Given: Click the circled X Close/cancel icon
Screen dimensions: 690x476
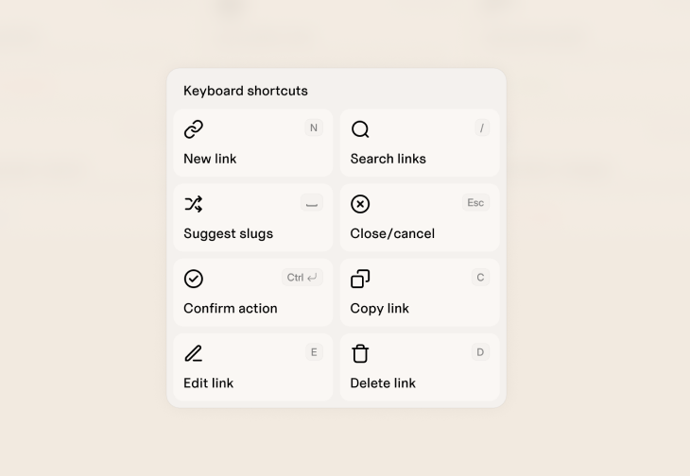Looking at the screenshot, I should pyautogui.click(x=360, y=204).
